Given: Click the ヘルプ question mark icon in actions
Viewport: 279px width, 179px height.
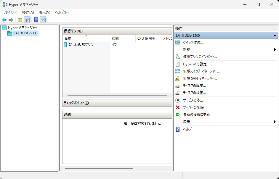Looking at the screenshot, I should (x=178, y=129).
